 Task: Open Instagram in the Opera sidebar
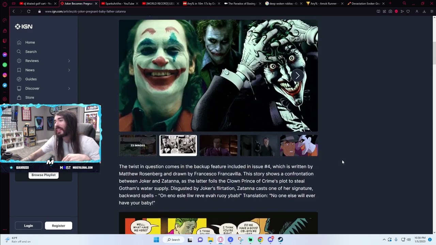(5, 75)
